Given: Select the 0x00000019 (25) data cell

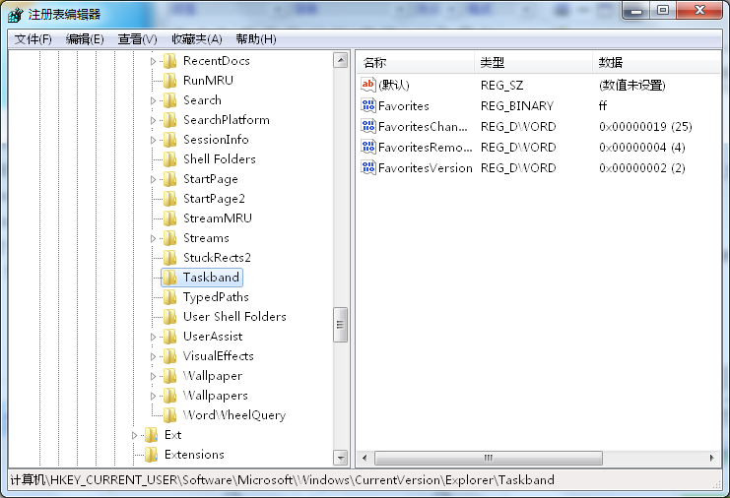Looking at the screenshot, I should [645, 127].
